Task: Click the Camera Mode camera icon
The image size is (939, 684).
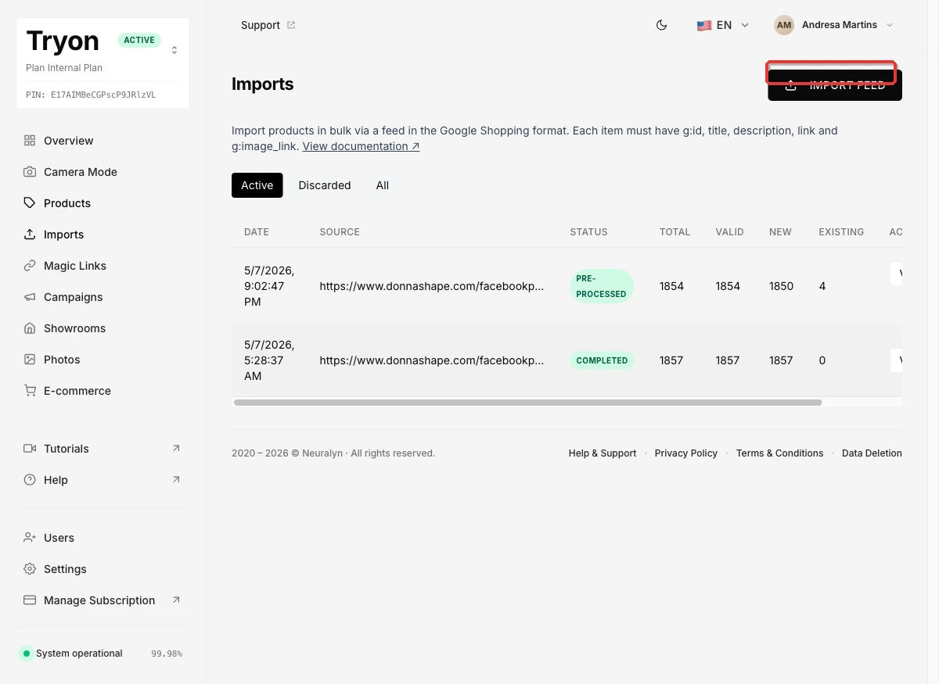Action: point(30,172)
